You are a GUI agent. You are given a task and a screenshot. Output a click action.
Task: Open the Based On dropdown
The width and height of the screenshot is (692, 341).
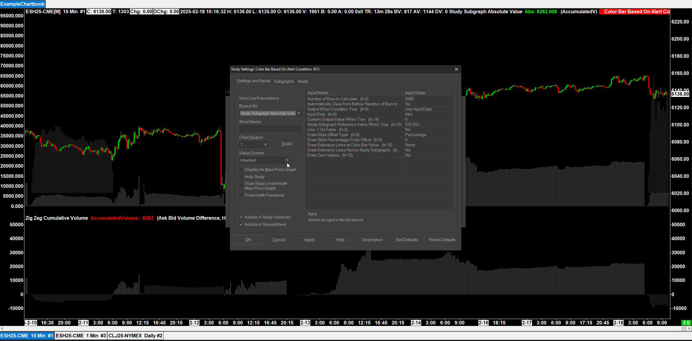tap(299, 113)
